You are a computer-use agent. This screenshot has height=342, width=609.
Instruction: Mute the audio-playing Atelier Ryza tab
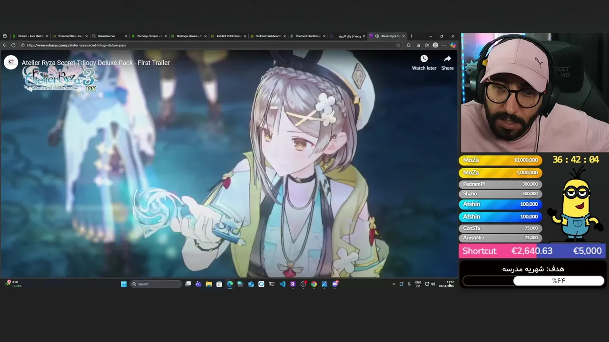click(x=377, y=36)
